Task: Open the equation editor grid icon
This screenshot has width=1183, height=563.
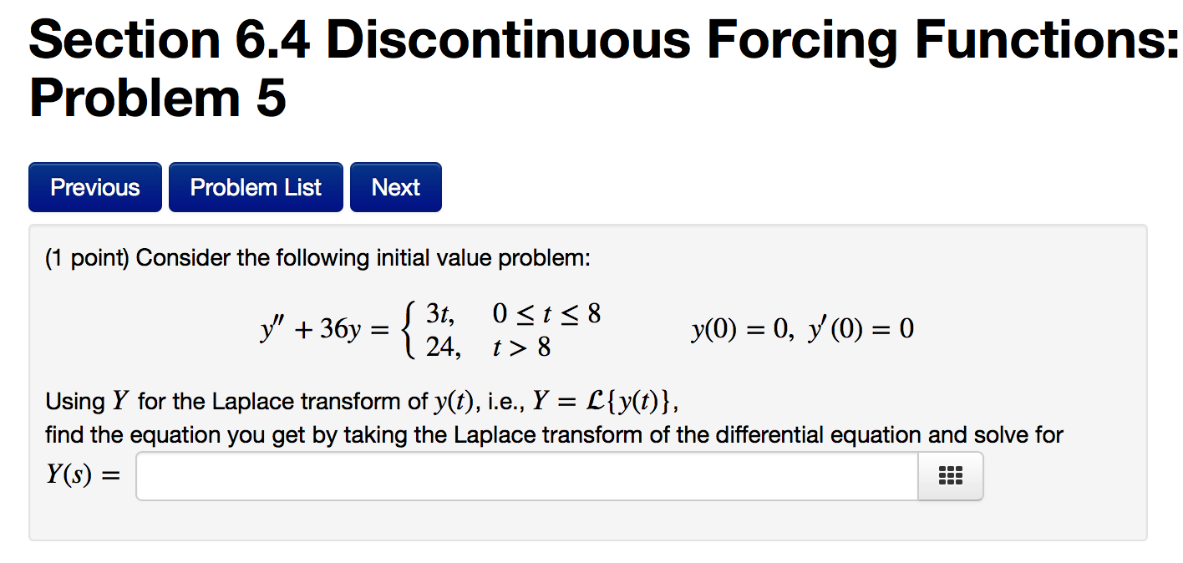Action: point(950,476)
